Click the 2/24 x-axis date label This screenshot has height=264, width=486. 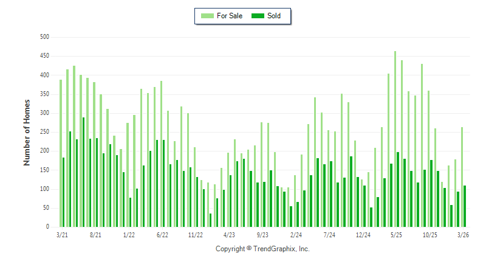coord(296,234)
